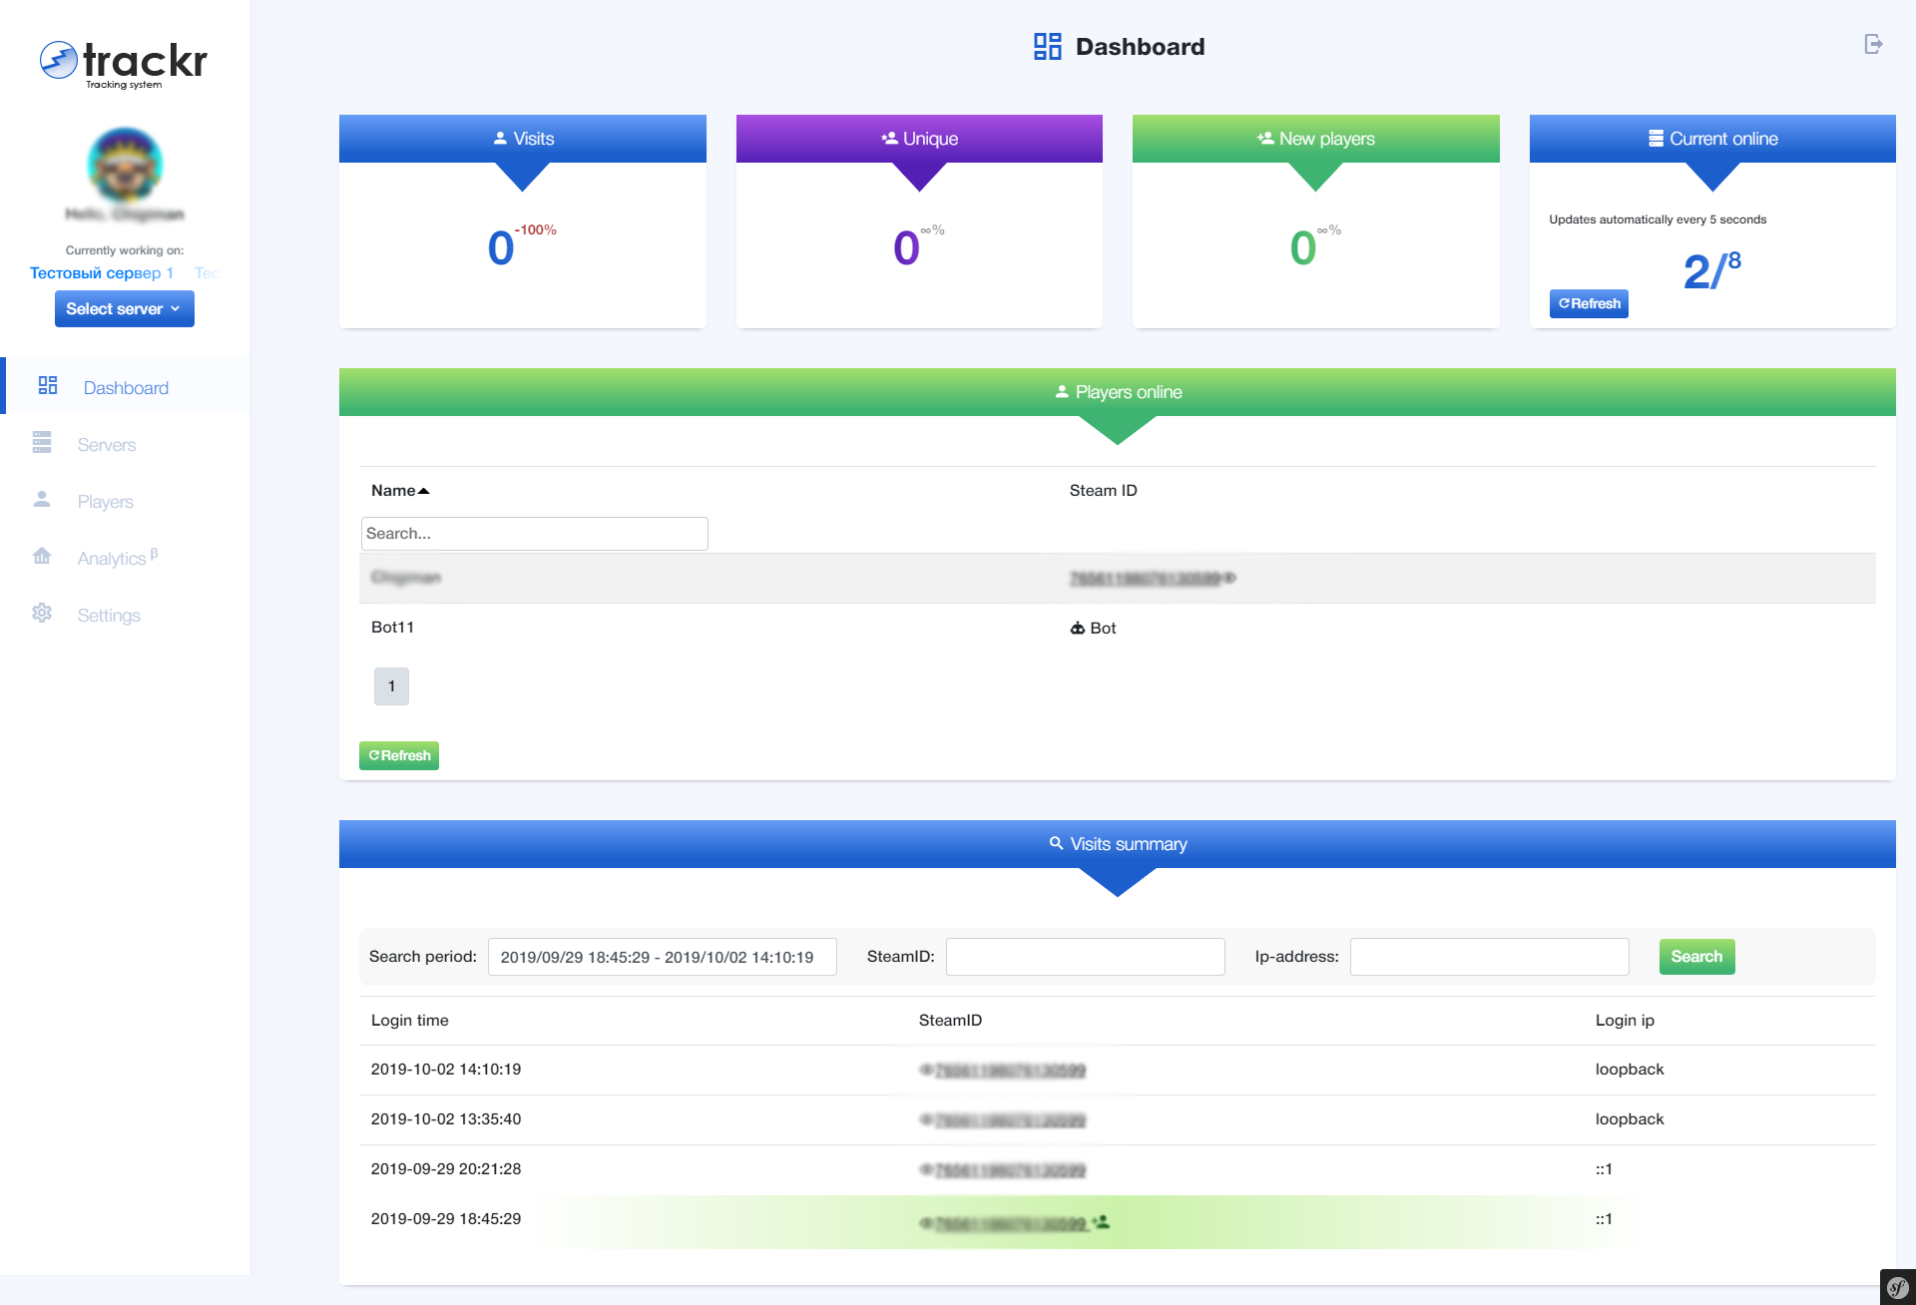The height and width of the screenshot is (1305, 1916).
Task: Open the Analytics menu item
Action: 112,559
